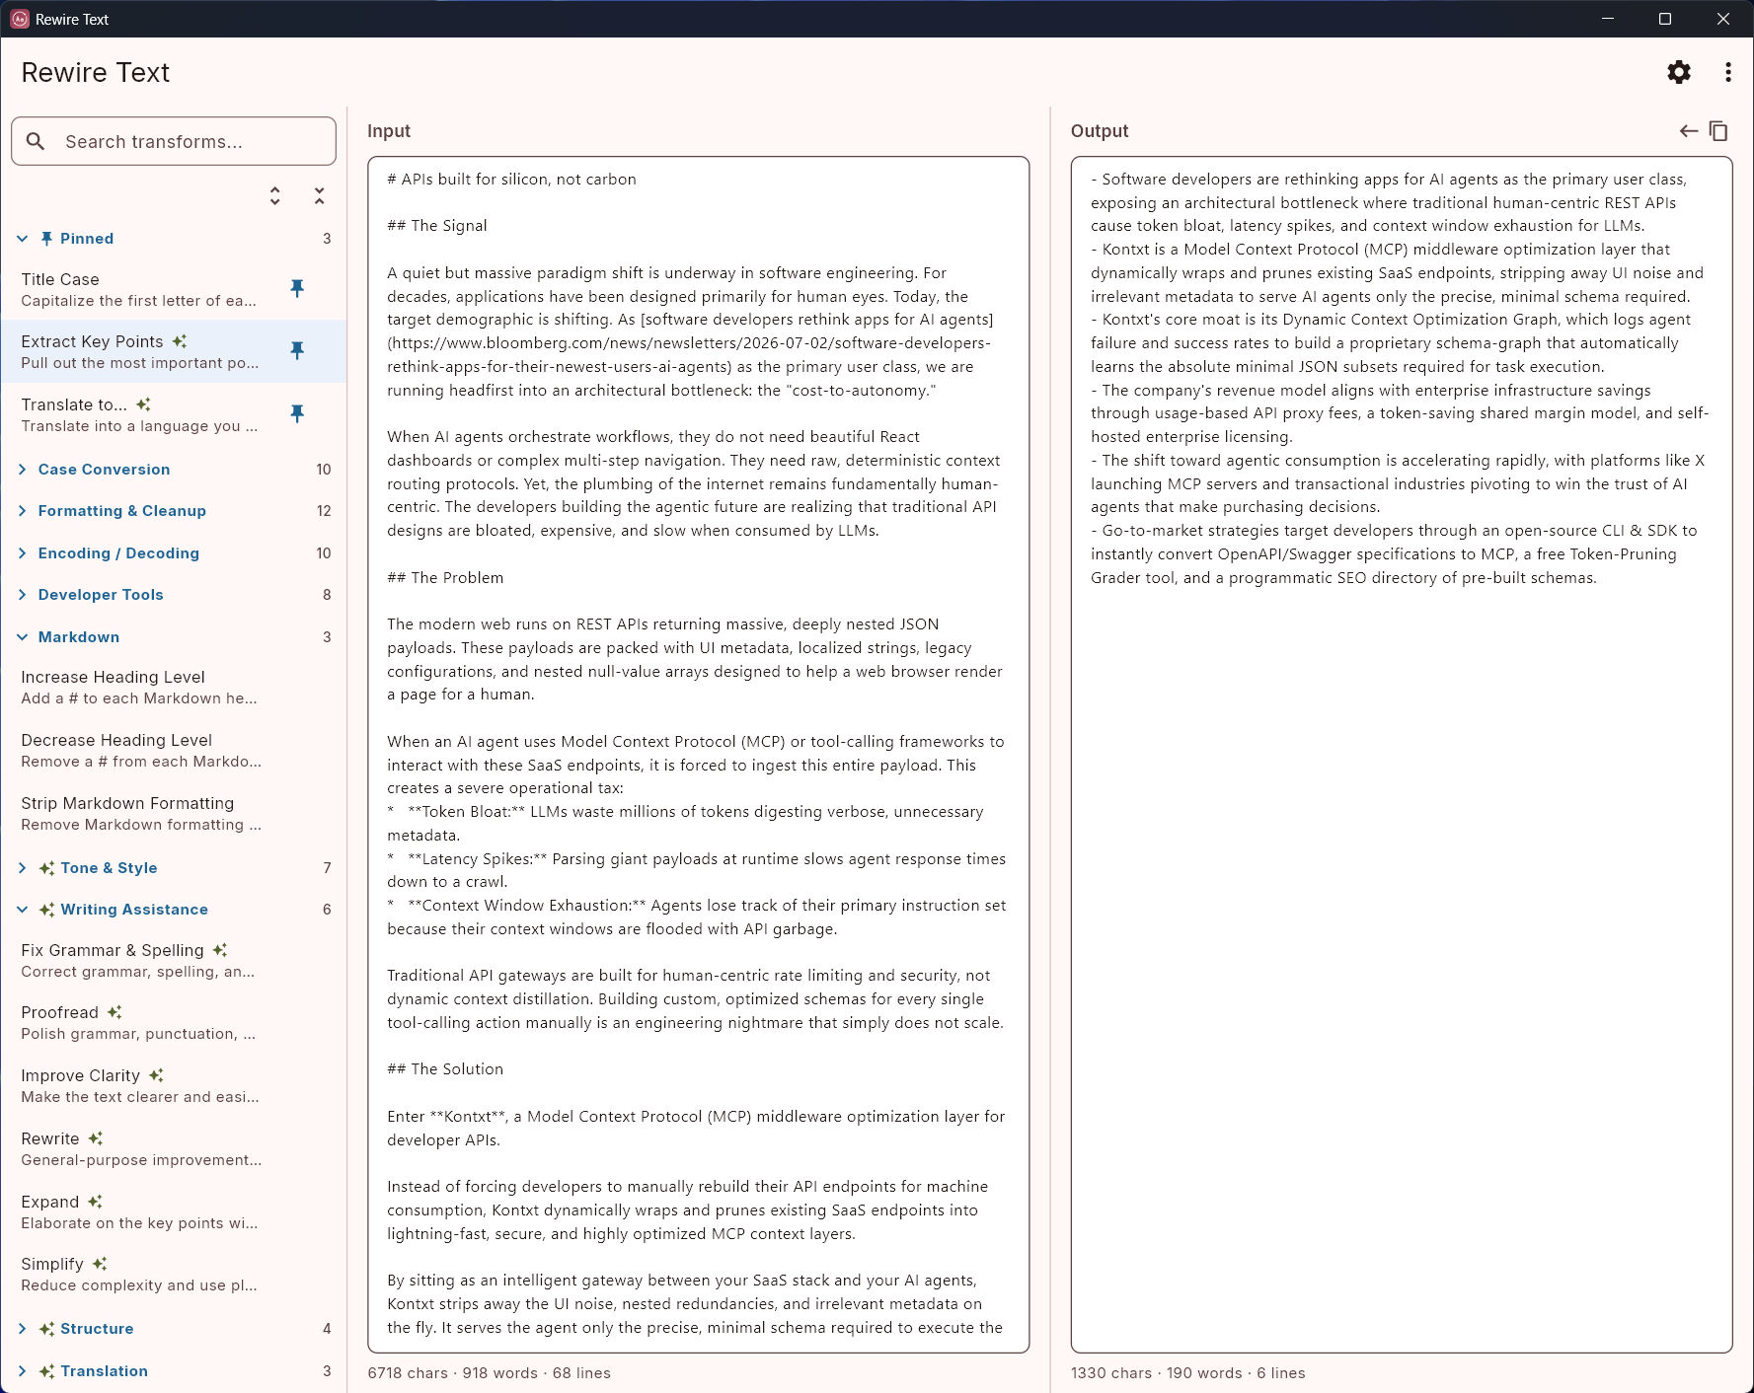Click the AI sparkle beside Extract Key Points
This screenshot has height=1393, width=1754.
[x=180, y=341]
